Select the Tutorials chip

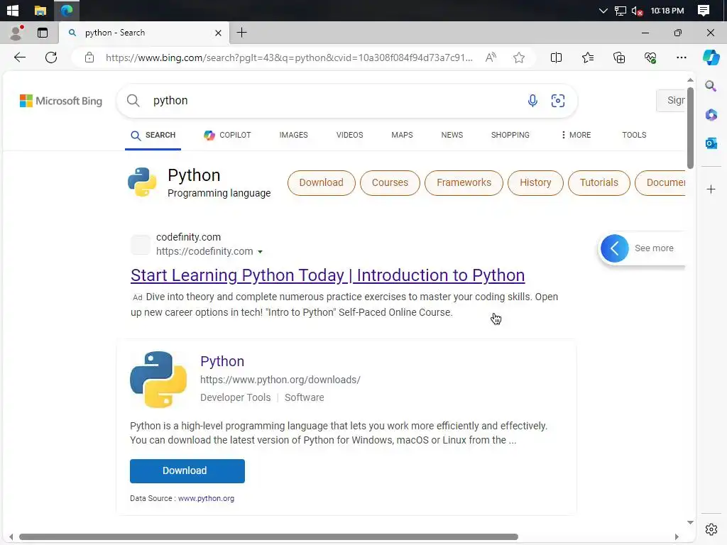pos(598,182)
